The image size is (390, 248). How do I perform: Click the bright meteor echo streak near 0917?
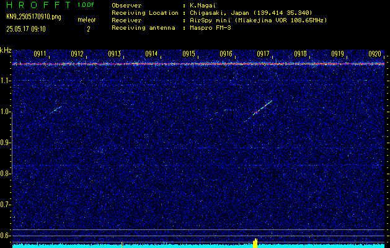[x=262, y=108]
